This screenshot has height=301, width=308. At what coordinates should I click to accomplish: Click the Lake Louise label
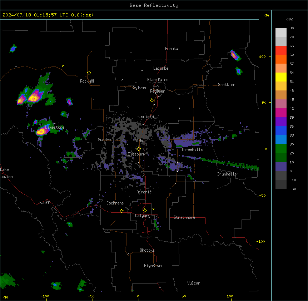(6, 173)
